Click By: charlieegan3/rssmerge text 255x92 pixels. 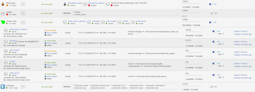pyautogui.click(x=14, y=45)
